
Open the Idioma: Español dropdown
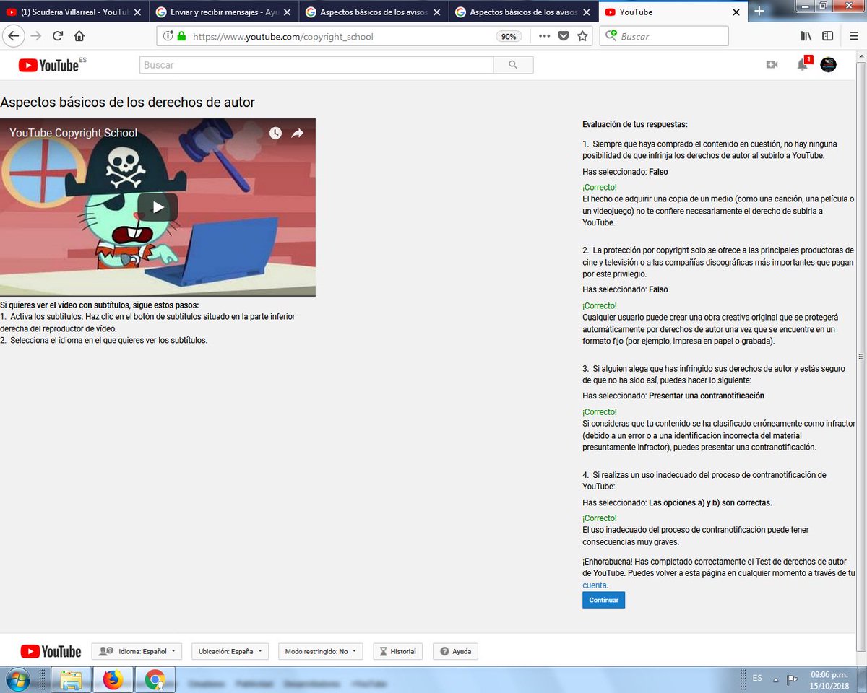(137, 651)
